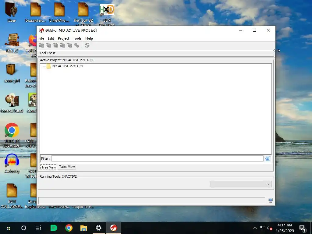Open filter options icon beside Filter field
Viewport: 312px width, 234px height.
click(x=268, y=158)
